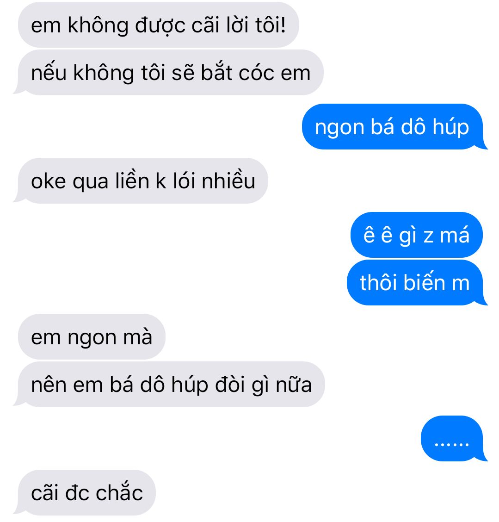This screenshot has width=499, height=522.
Task: Select the blue message "thôi biến m"
Action: 417,283
